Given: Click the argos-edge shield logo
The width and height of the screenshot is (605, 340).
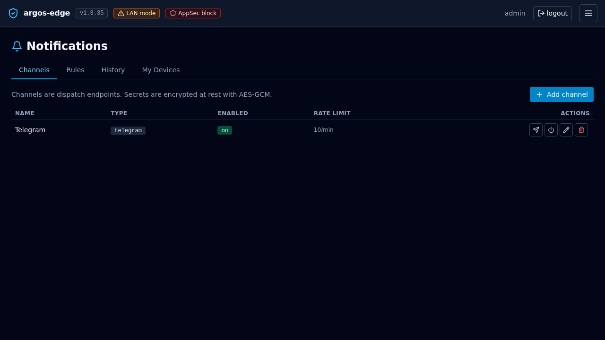Looking at the screenshot, I should pyautogui.click(x=13, y=13).
